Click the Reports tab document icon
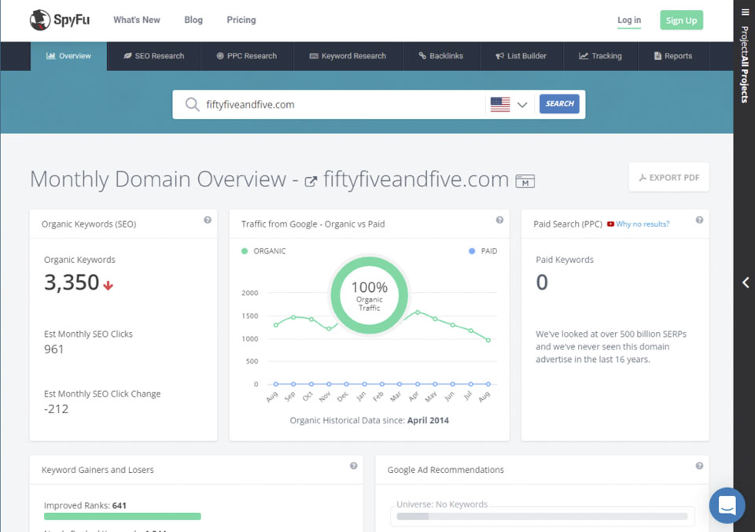755x532 pixels. pyautogui.click(x=657, y=56)
